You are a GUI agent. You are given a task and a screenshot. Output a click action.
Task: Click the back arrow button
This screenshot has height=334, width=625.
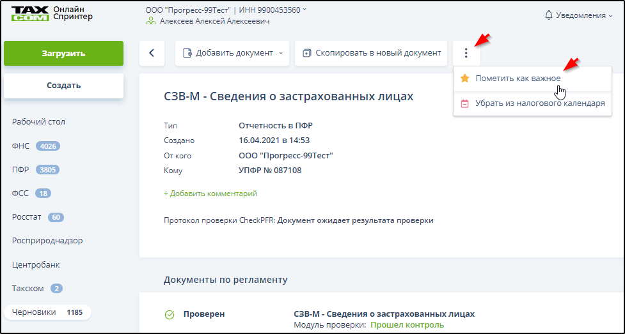152,53
